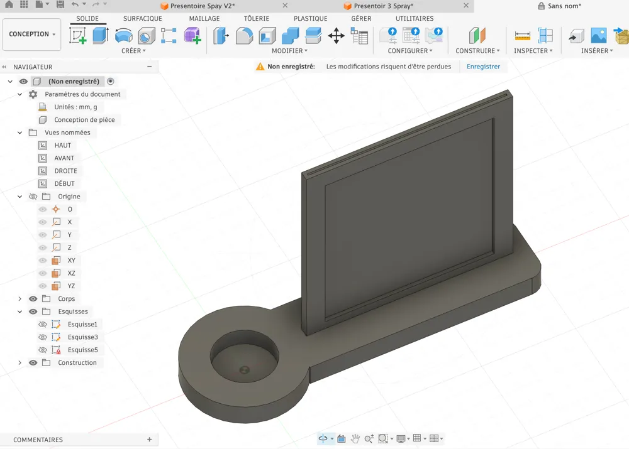The height and width of the screenshot is (449, 629).
Task: Select the Pan hand tool
Action: pyautogui.click(x=355, y=438)
